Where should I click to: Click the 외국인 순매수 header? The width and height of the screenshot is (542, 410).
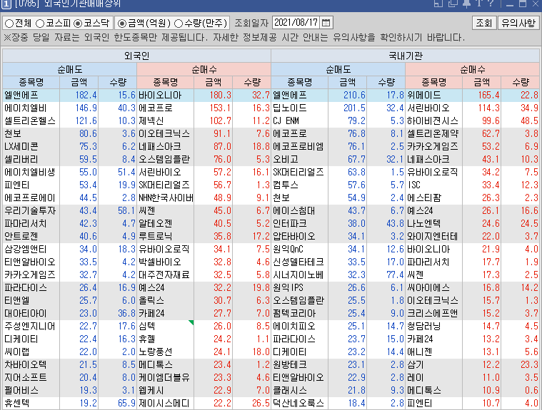pyautogui.click(x=204, y=69)
